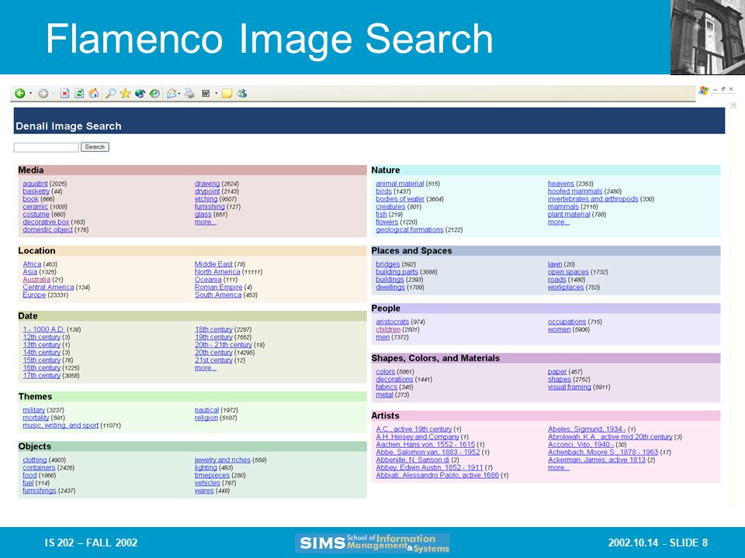The image size is (745, 558).
Task: Show more Media categories
Action: [205, 222]
